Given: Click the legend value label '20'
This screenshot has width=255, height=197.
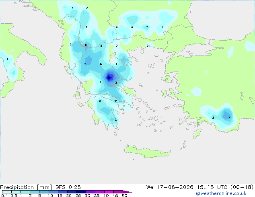Looking at the screenshot, I should point(69,195).
